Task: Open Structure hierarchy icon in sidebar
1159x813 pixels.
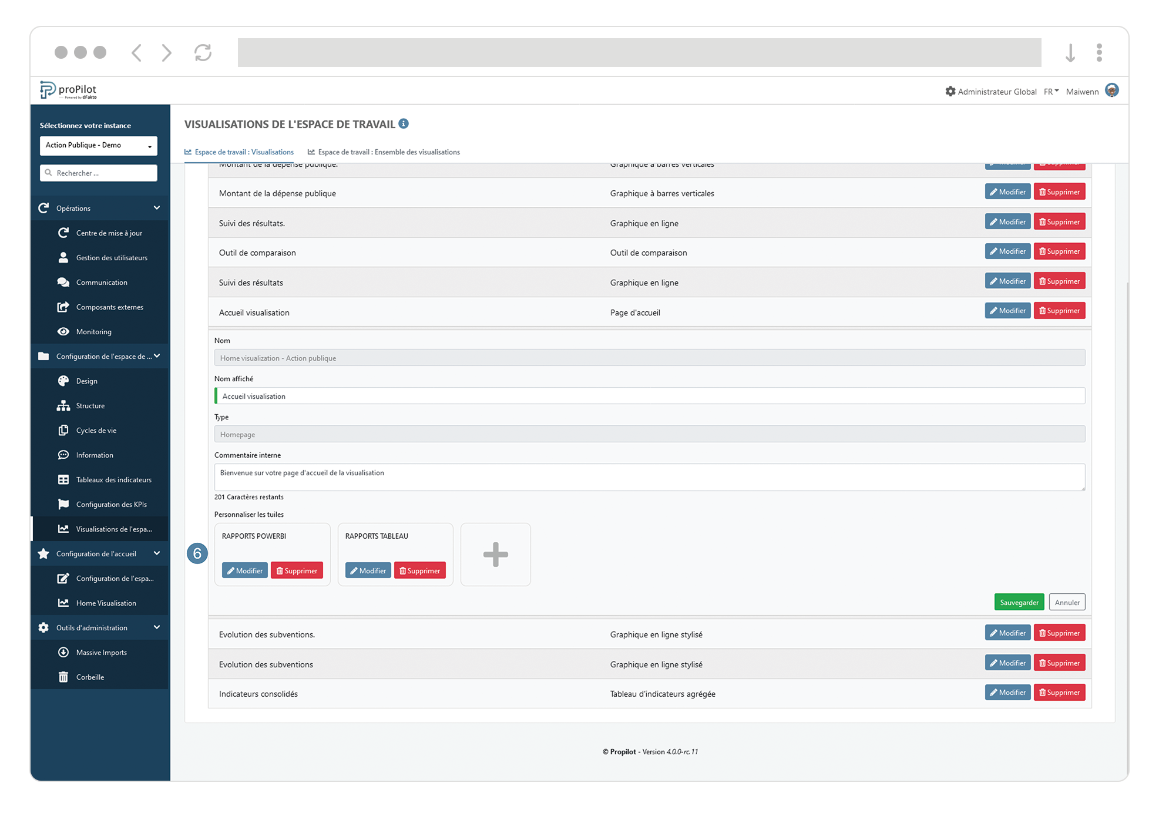Action: (x=63, y=405)
